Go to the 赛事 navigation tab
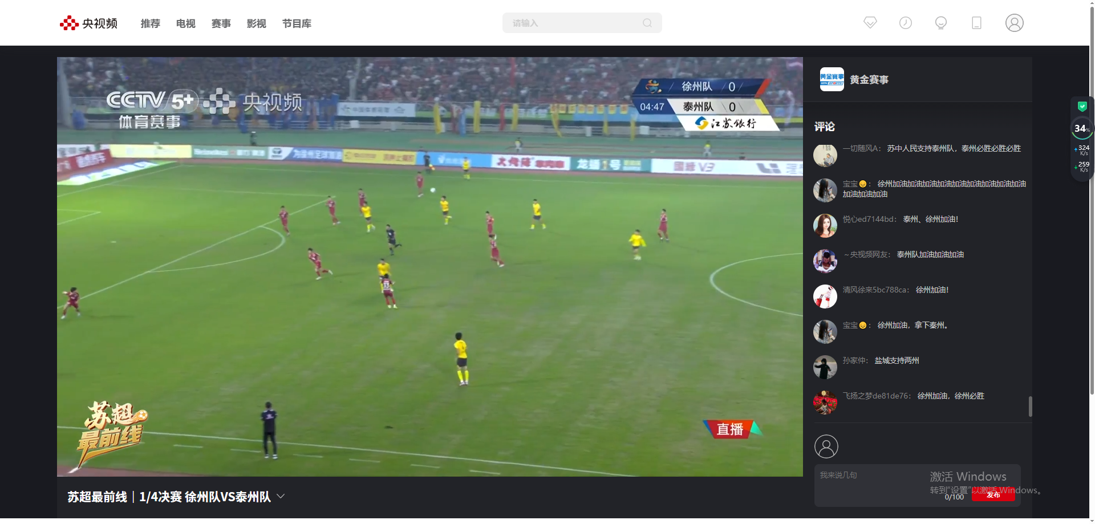This screenshot has width=1095, height=524. coord(221,23)
